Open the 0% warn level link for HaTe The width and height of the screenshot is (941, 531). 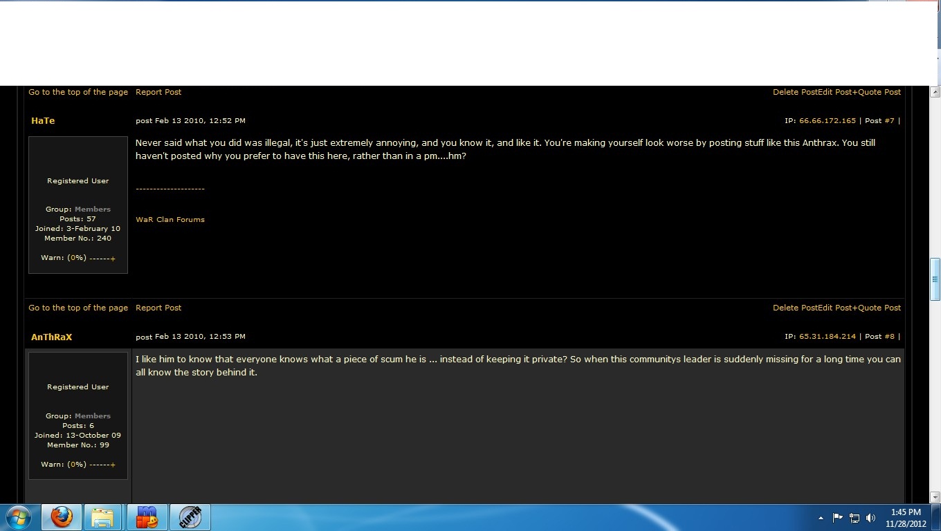(77, 258)
